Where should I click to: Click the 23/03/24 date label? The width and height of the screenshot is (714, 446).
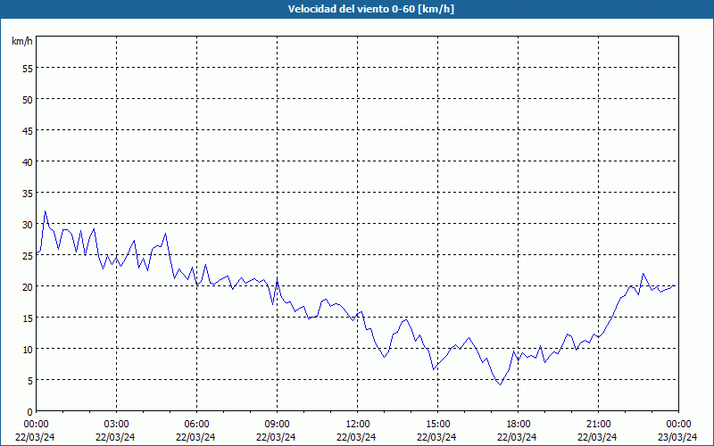(x=677, y=437)
